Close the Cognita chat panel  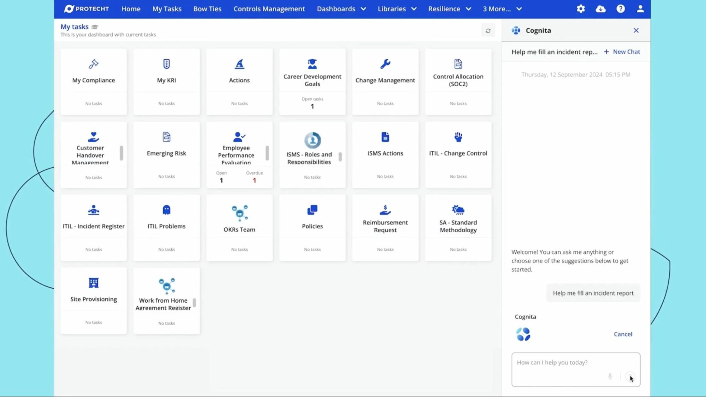point(636,30)
